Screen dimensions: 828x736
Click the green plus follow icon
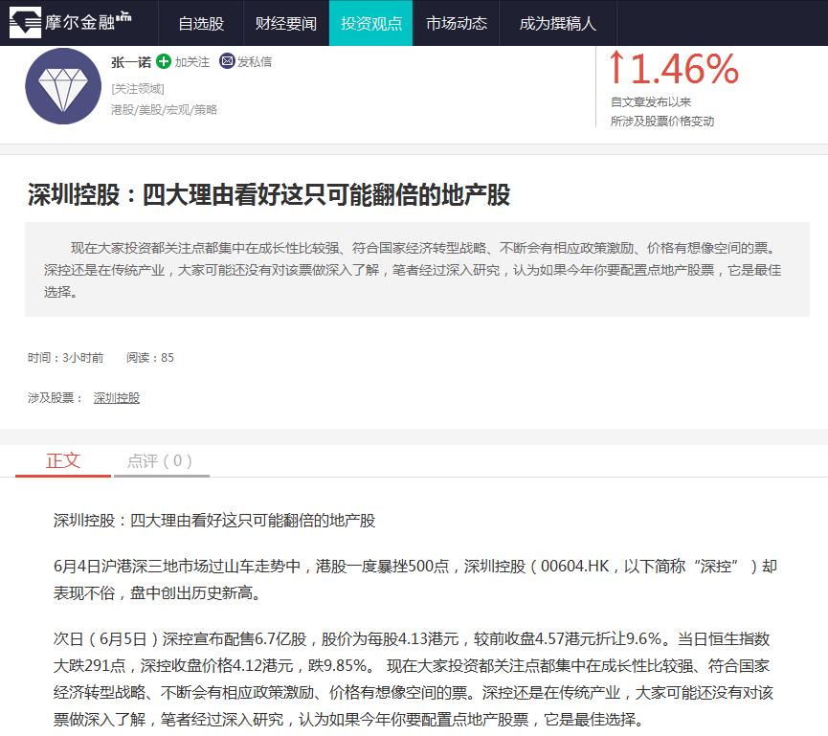pyautogui.click(x=164, y=61)
